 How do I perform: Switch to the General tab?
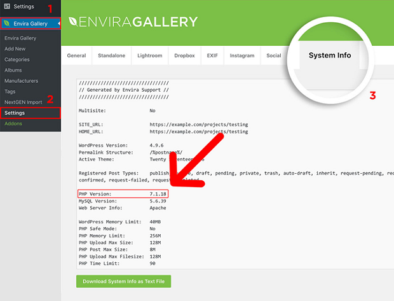point(76,55)
